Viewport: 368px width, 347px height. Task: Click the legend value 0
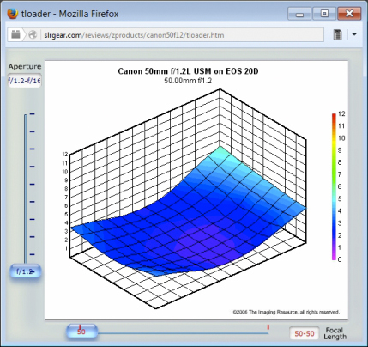click(340, 259)
